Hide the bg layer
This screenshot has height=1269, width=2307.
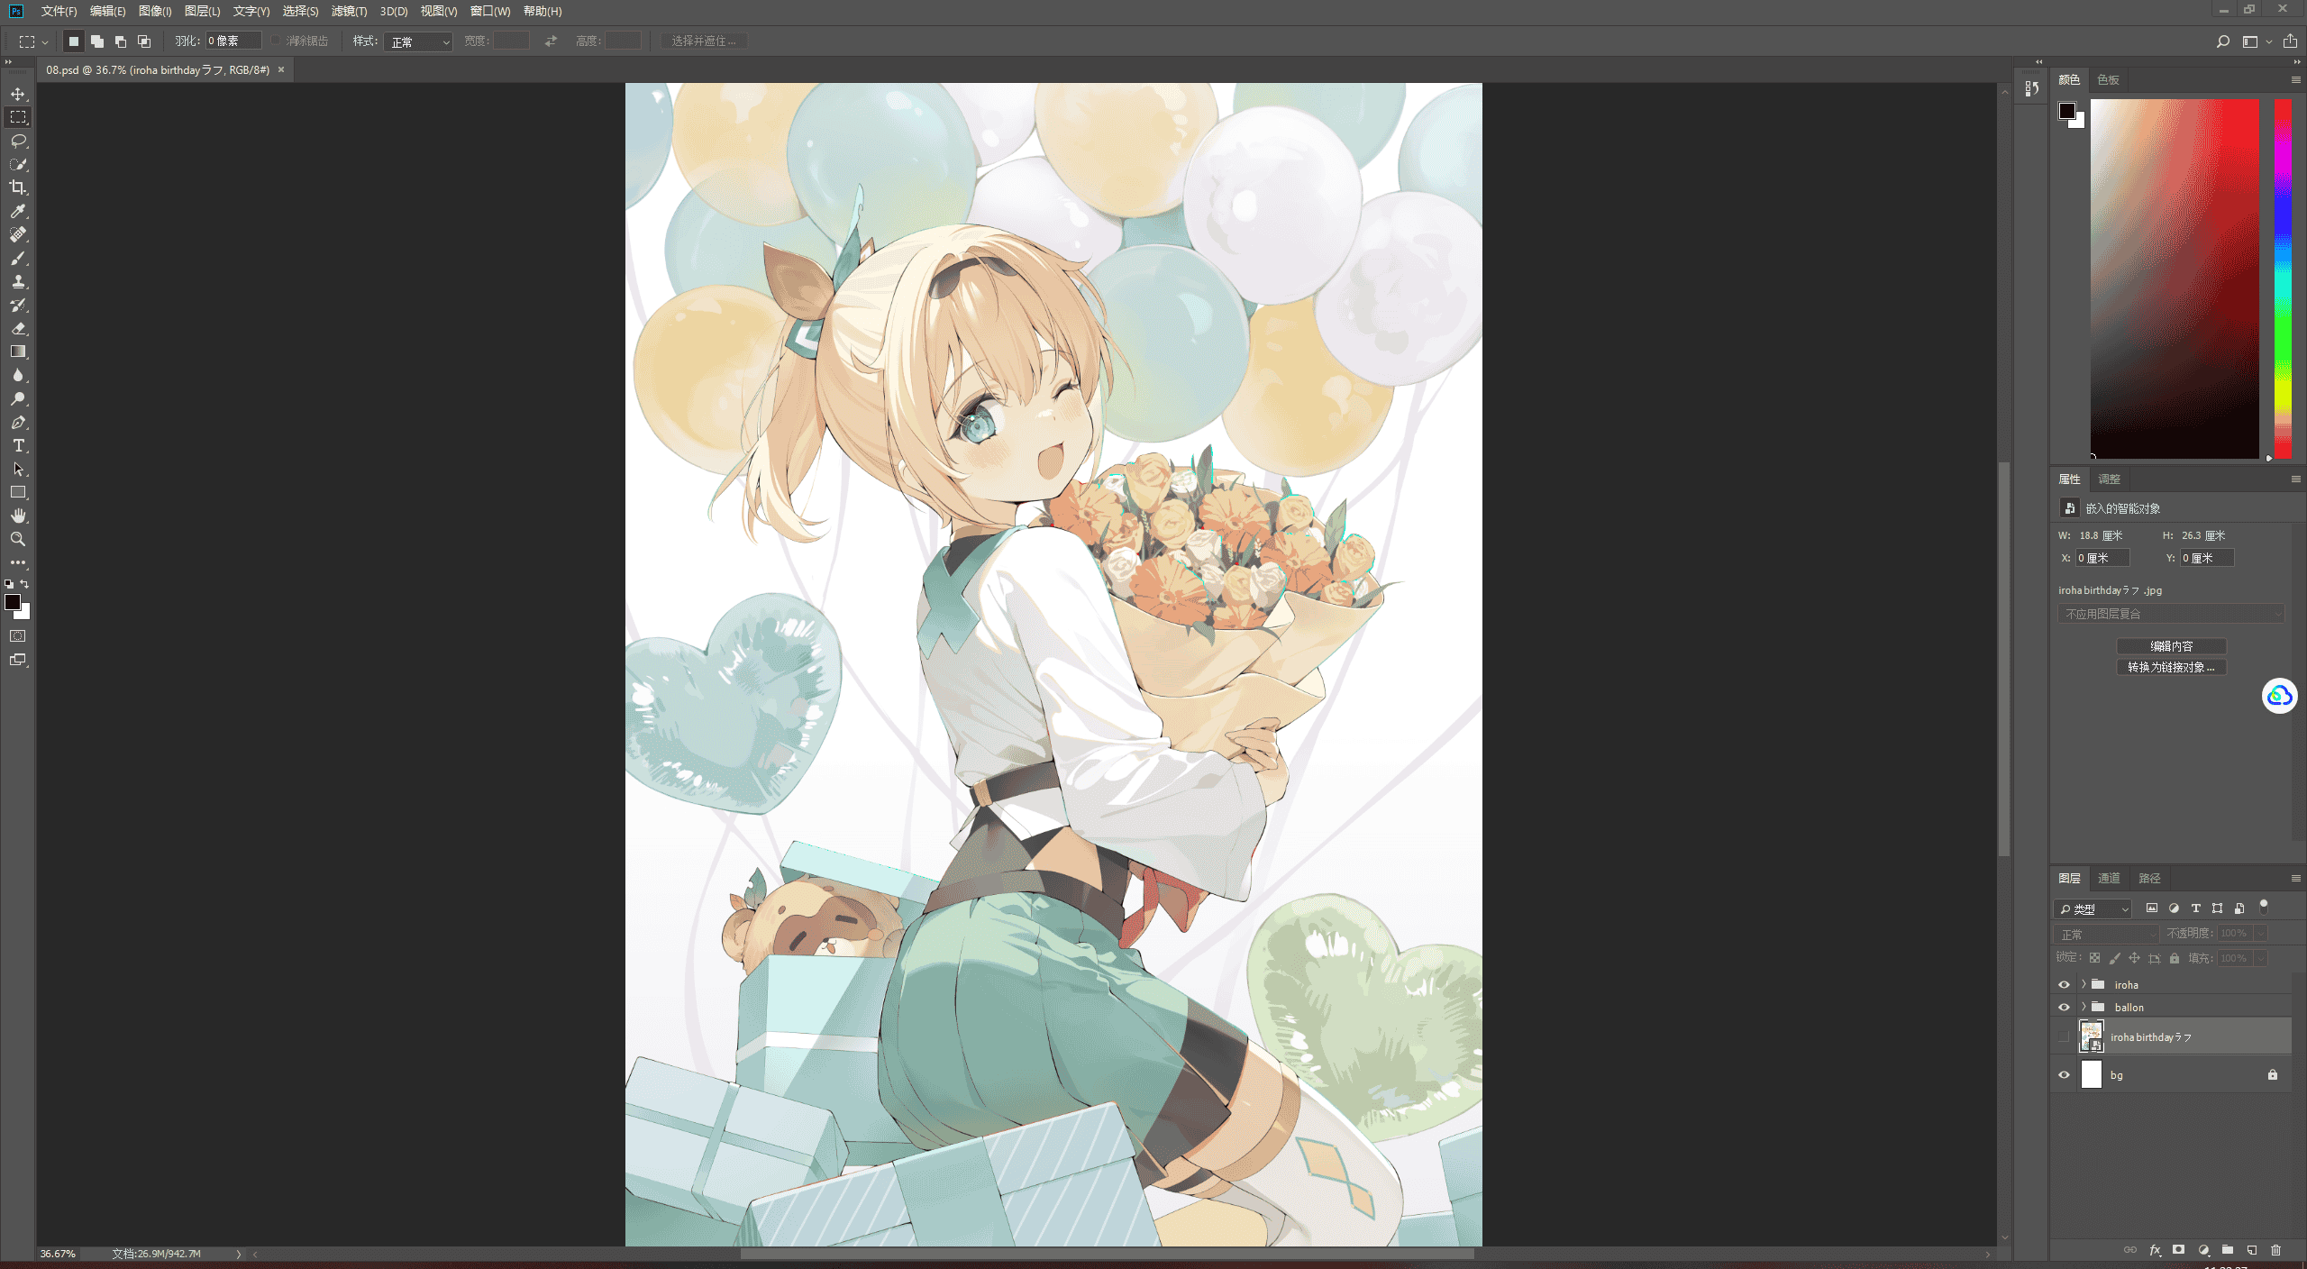(2064, 1074)
